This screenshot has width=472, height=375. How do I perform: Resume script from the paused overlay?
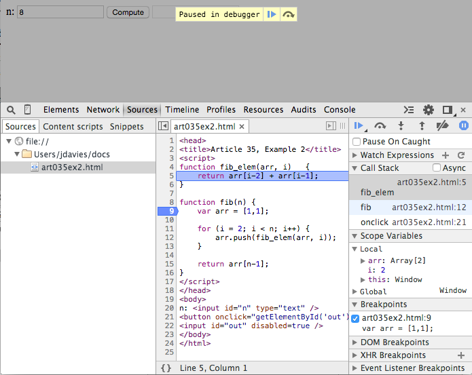[272, 14]
